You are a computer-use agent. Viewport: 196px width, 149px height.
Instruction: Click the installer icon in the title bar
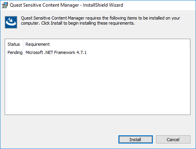coord(5,5)
